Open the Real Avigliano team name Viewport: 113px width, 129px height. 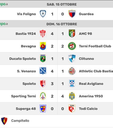[x=91, y=84]
